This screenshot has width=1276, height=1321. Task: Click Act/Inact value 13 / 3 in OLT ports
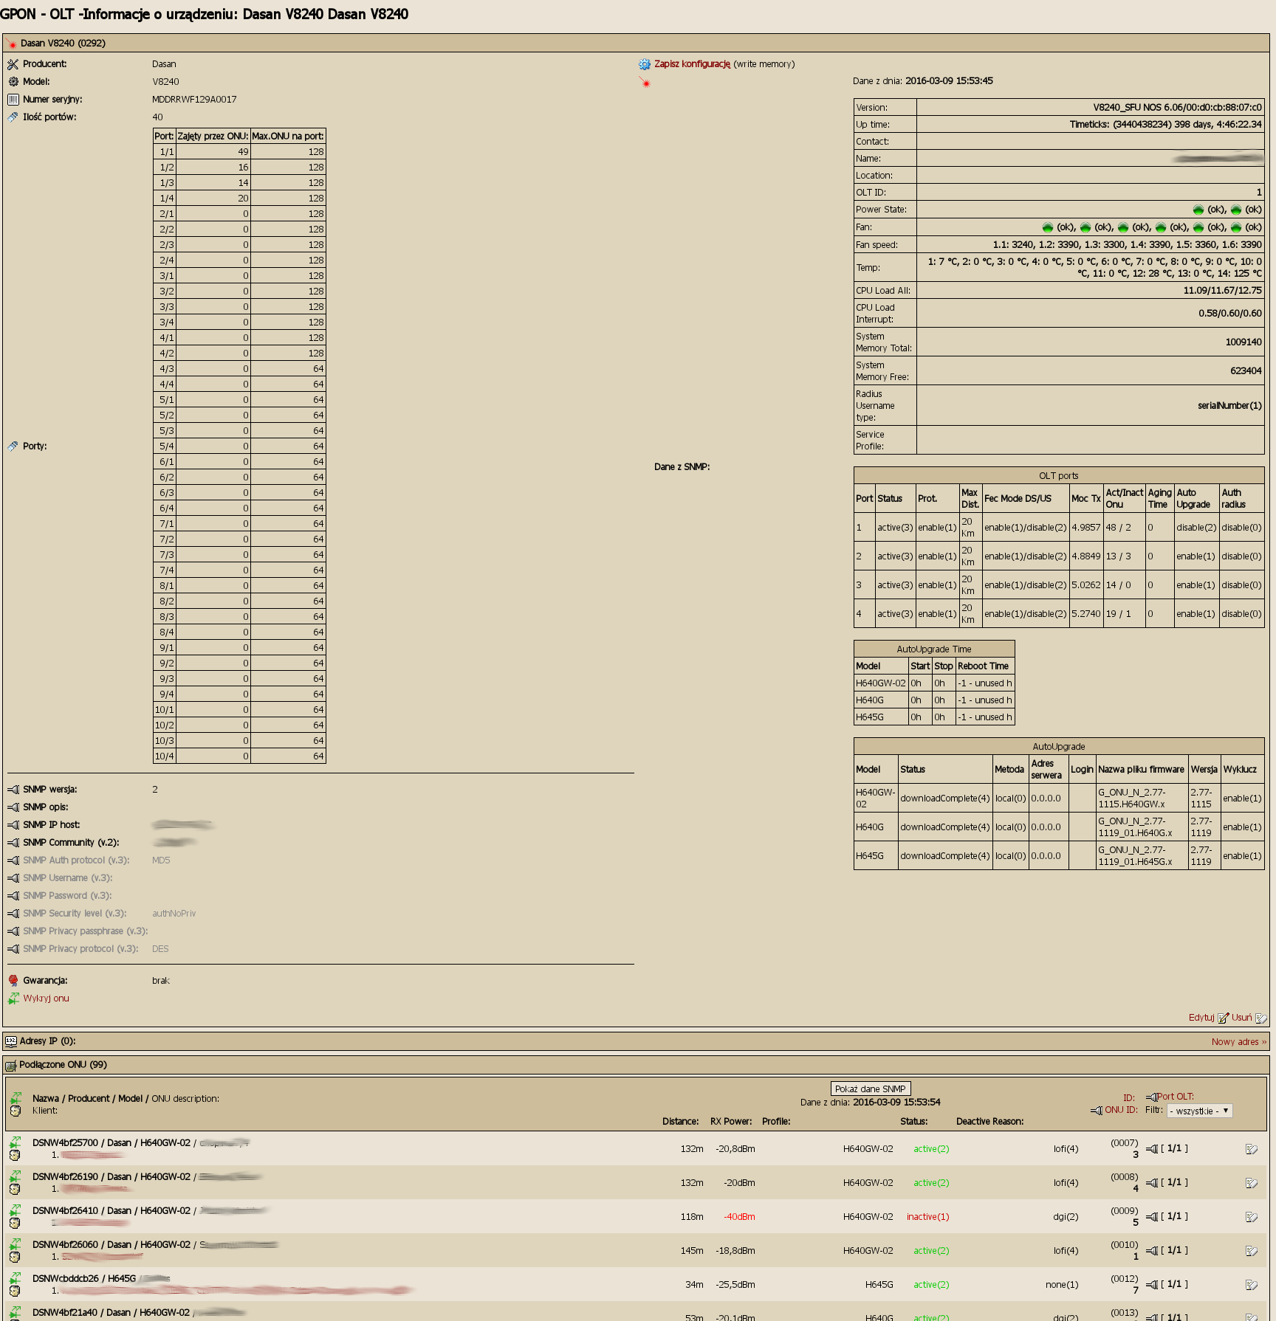point(1118,556)
